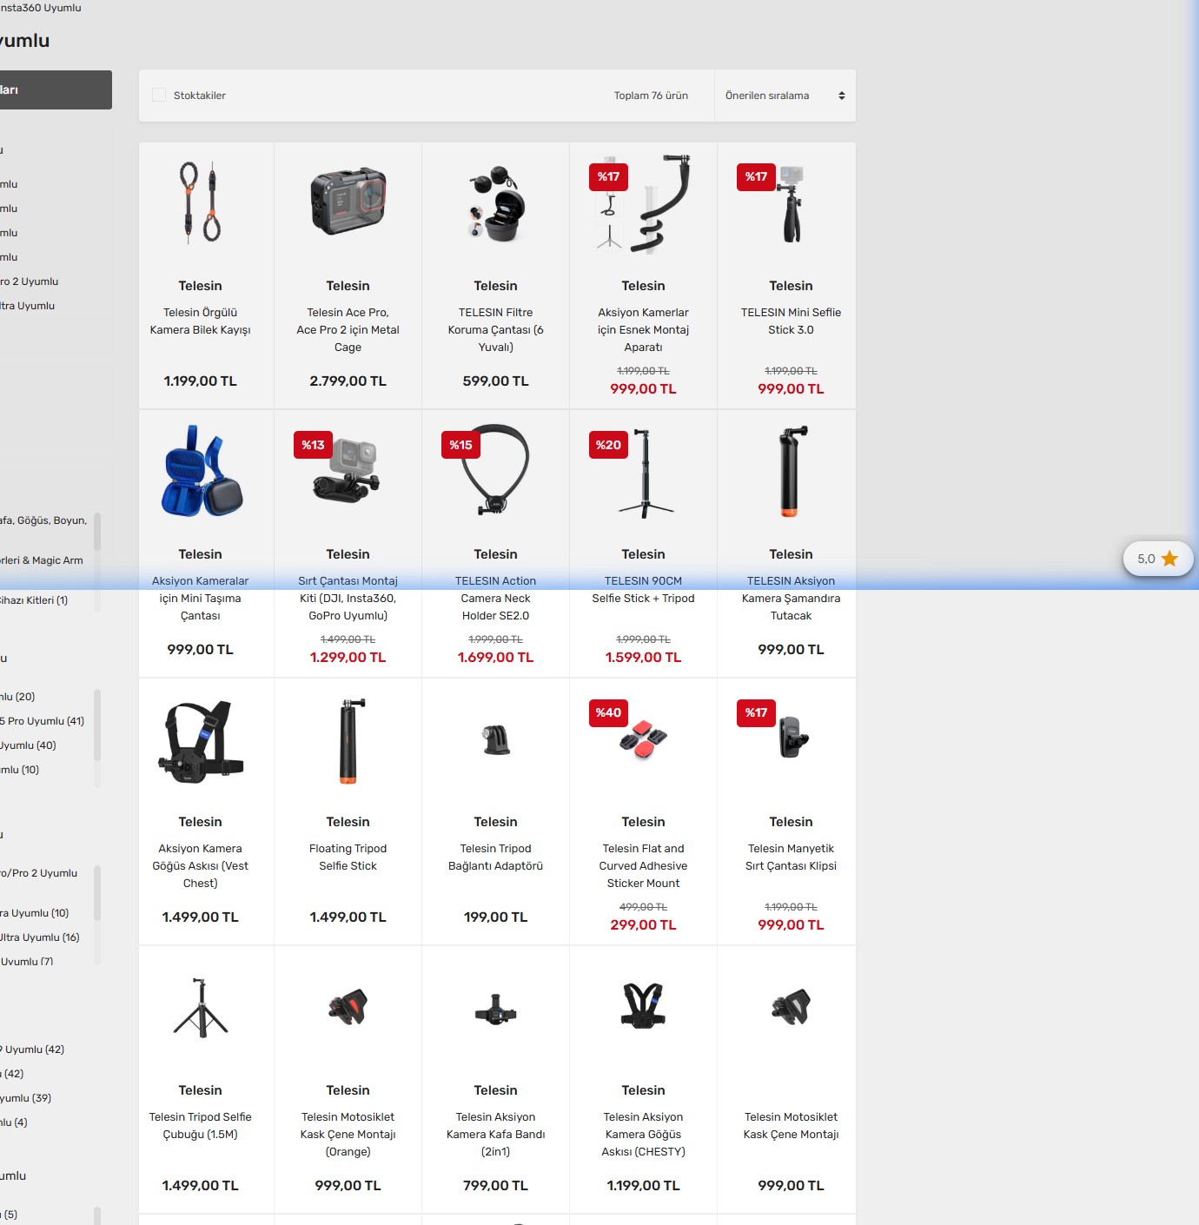Click the 1.599,00 TL Selfie Stick price
Screen dimensions: 1199x1225
644,658
